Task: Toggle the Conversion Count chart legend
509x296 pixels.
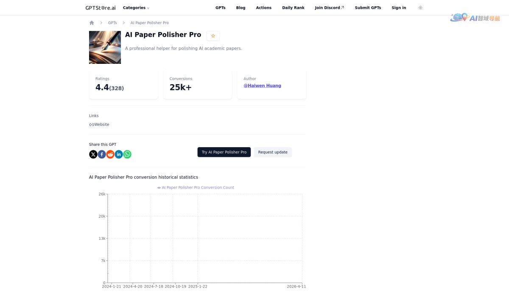Action: pos(196,187)
